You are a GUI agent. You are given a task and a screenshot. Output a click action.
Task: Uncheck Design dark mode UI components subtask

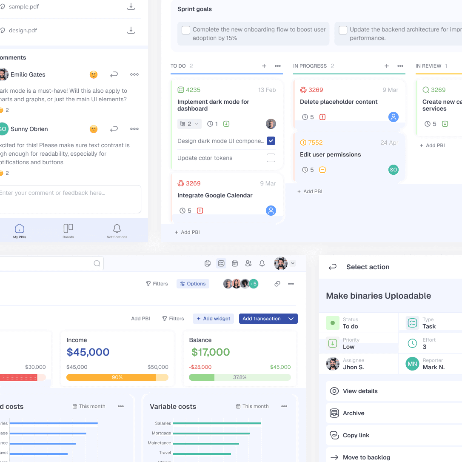coord(271,141)
